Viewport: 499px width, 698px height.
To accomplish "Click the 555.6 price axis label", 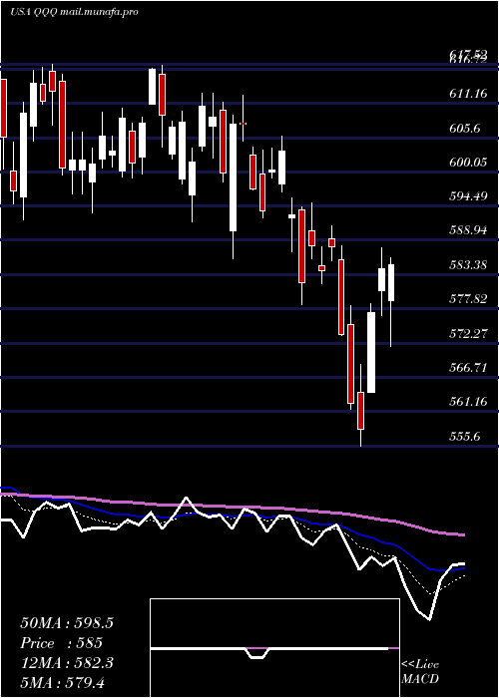I will tap(465, 437).
